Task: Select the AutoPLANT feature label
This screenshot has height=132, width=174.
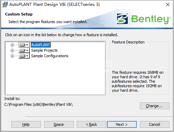Action: 41,45
